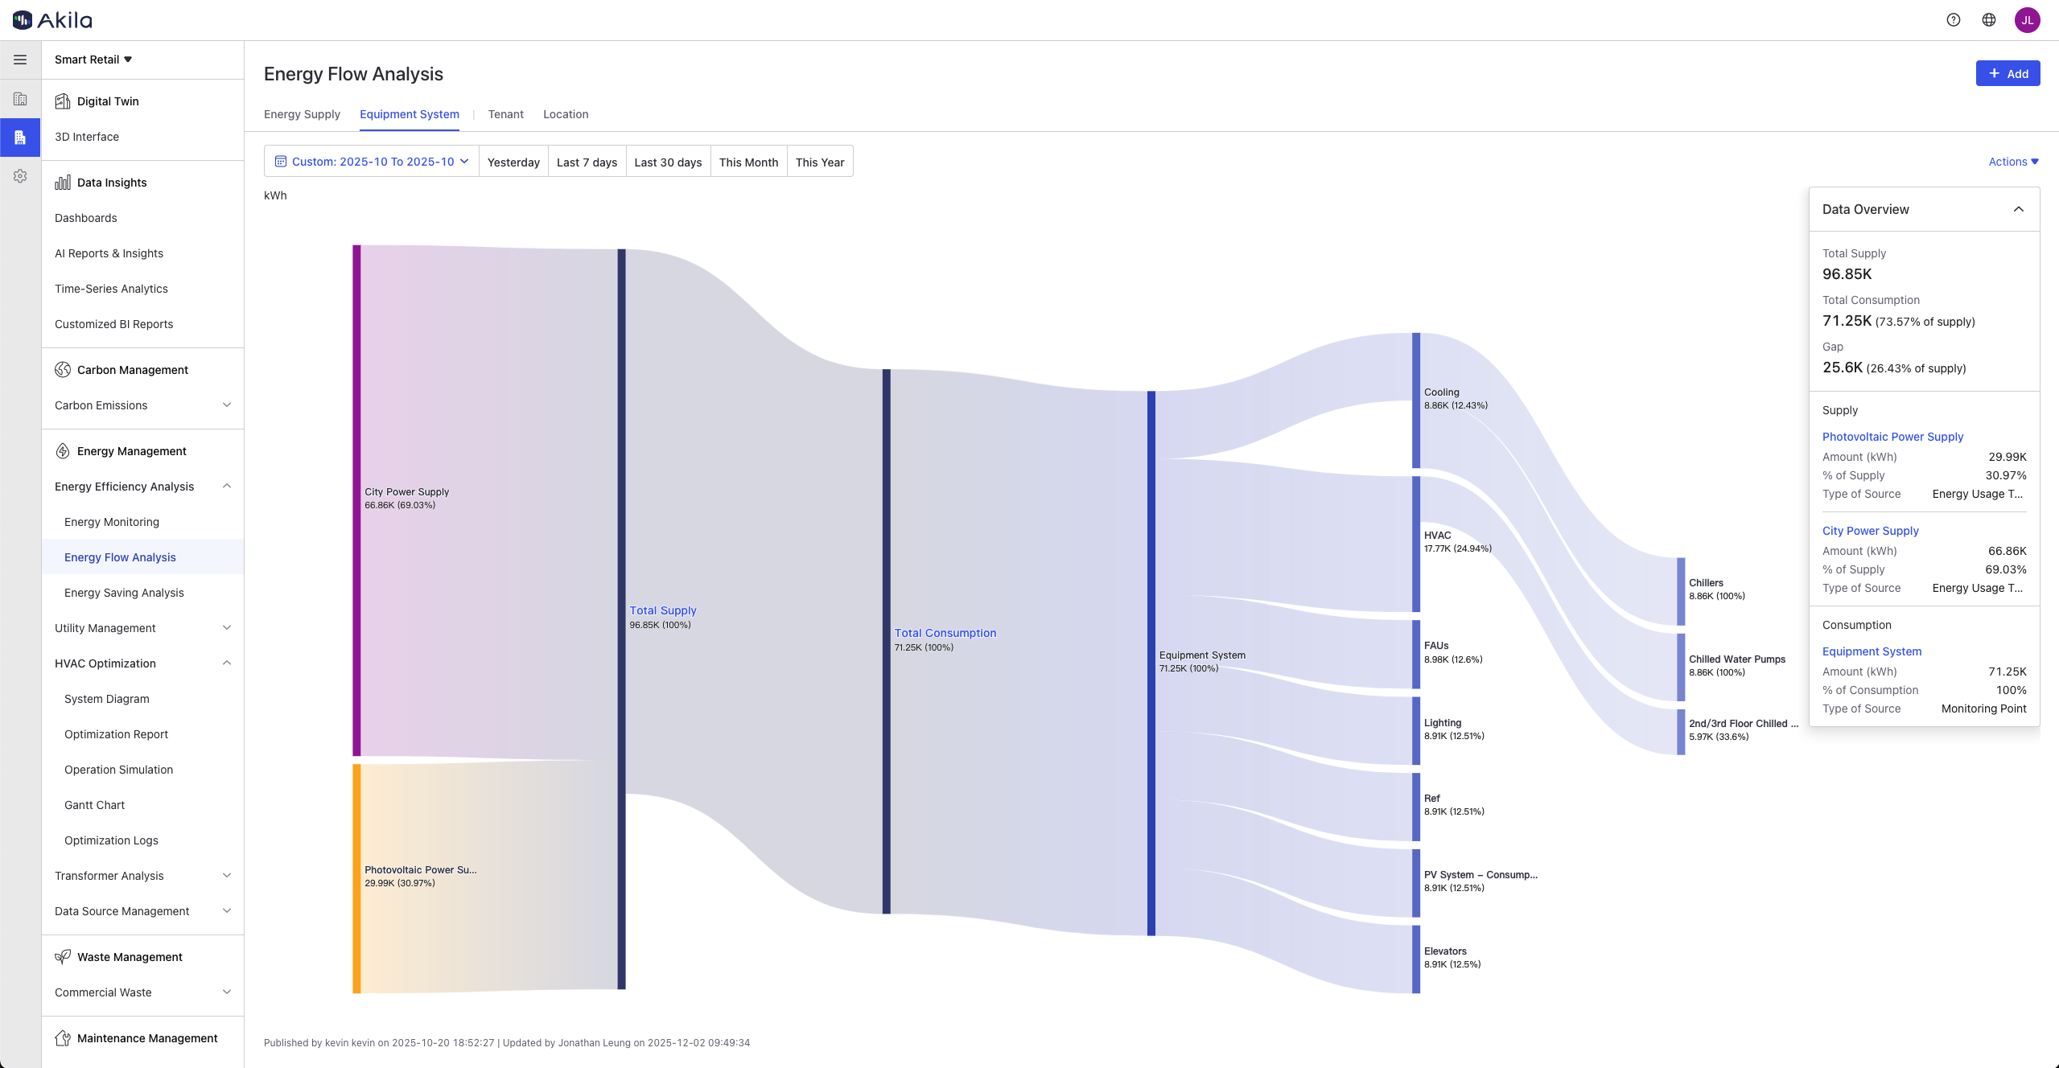This screenshot has height=1068, width=2059.
Task: Click the Waste Management leaf icon
Action: (63, 957)
